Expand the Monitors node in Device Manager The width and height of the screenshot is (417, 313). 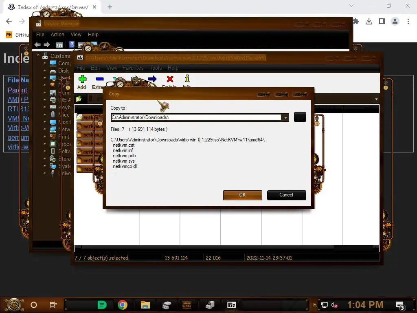(44, 122)
